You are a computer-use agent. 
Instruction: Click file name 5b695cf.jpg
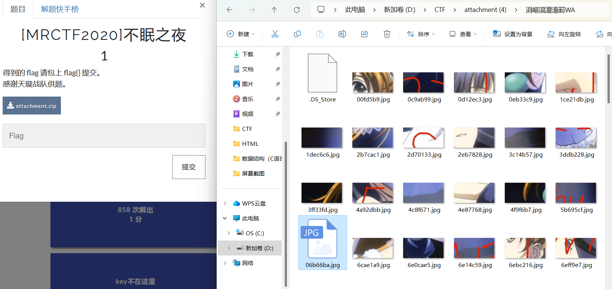click(577, 210)
